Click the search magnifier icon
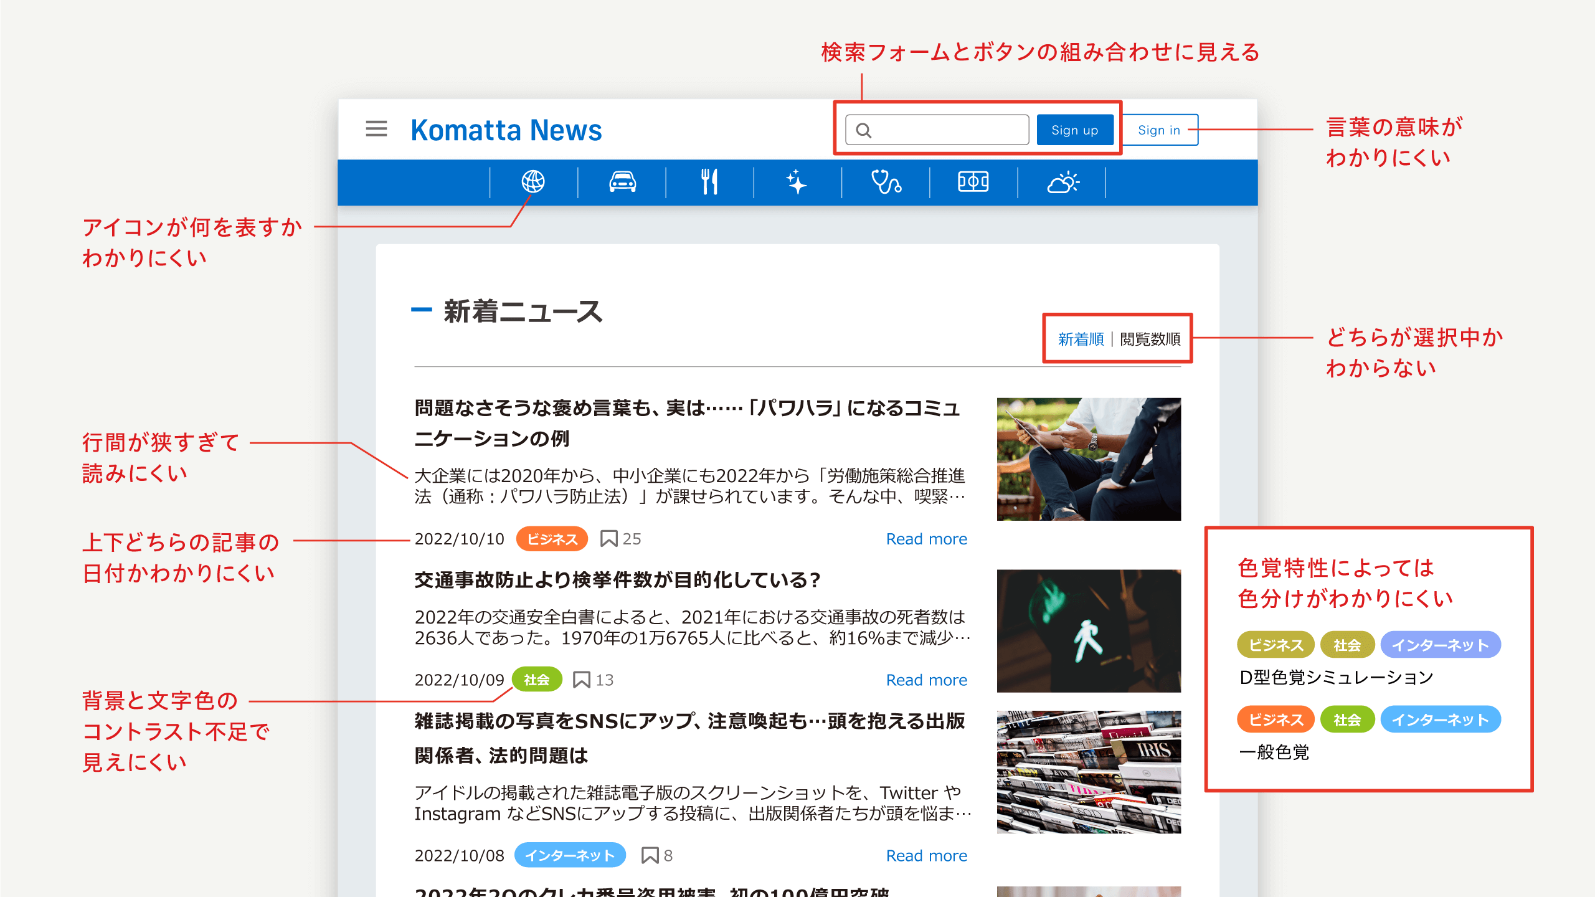The width and height of the screenshot is (1595, 897). 863,130
